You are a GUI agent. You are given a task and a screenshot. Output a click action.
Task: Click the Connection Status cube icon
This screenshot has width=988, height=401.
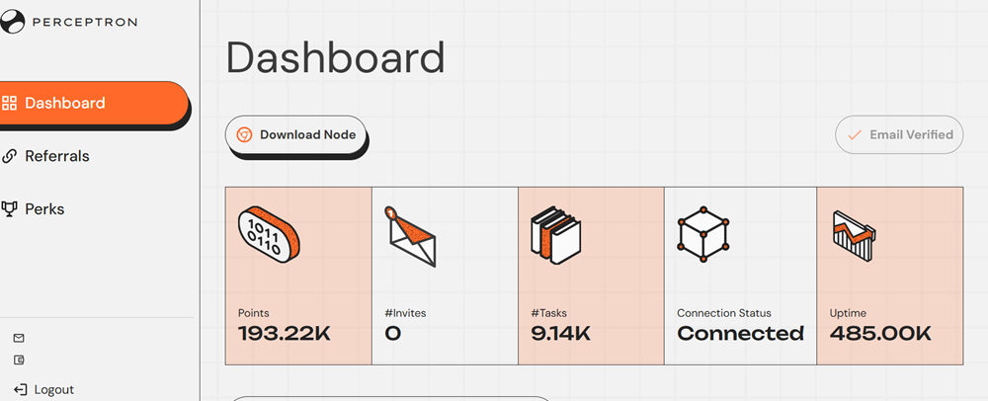(703, 233)
